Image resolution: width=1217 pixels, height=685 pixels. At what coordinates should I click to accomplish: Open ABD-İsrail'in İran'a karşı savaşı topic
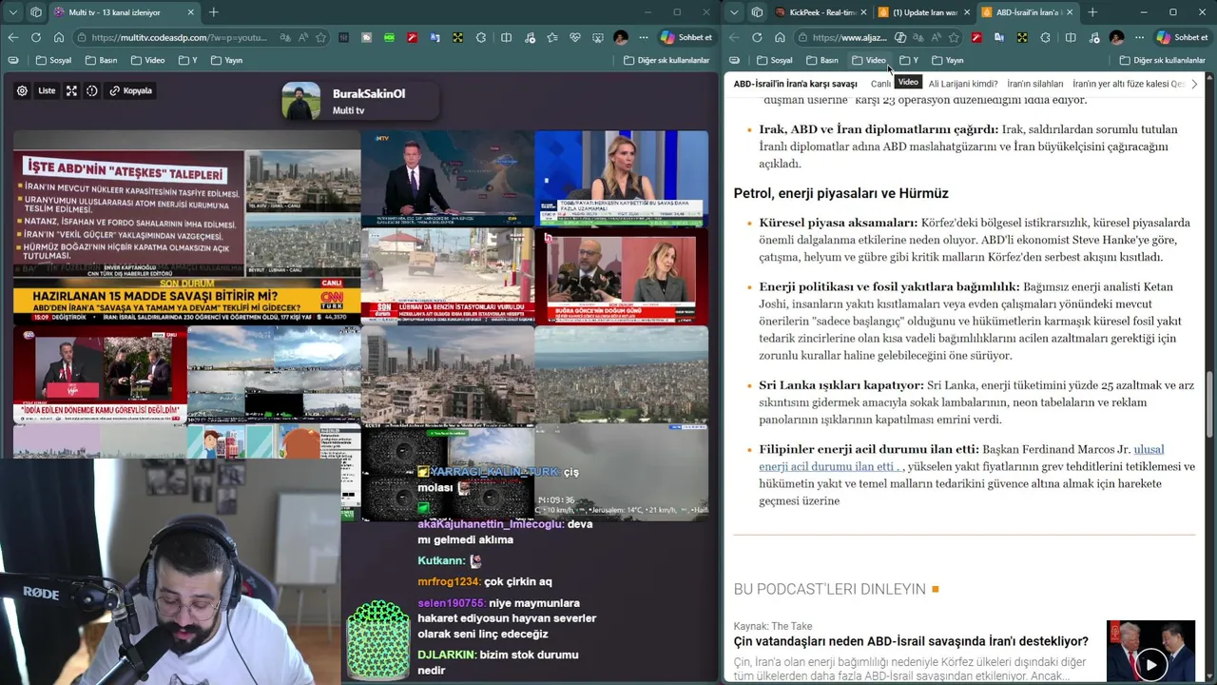[x=795, y=84]
